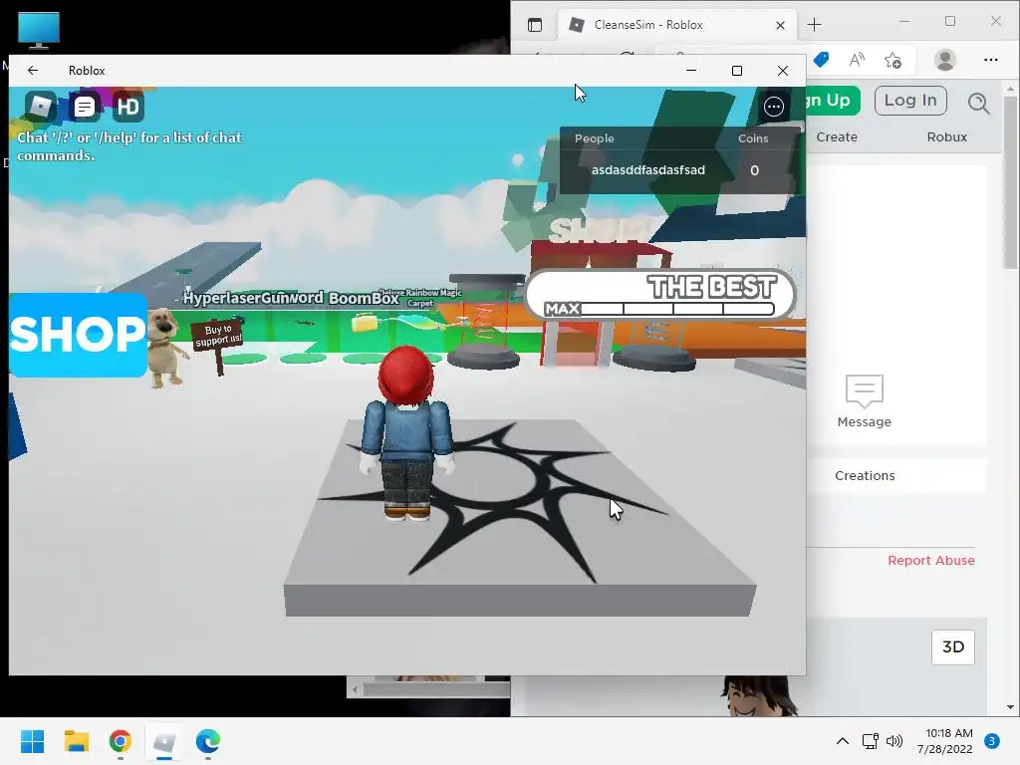Close the CleanseSim browser tab
The width and height of the screenshot is (1020, 765).
click(x=780, y=25)
